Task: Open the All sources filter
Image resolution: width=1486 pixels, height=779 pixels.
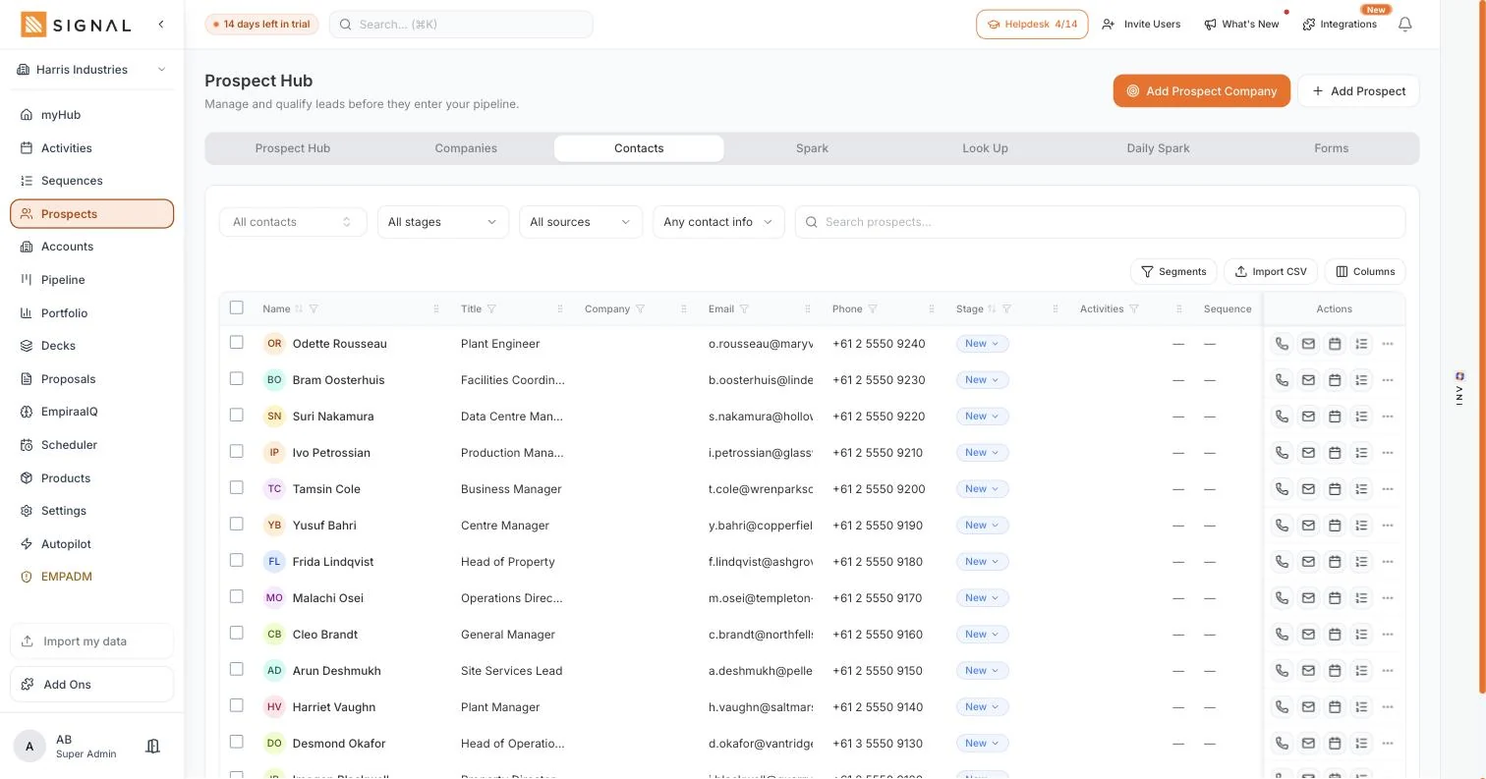Action: [x=580, y=222]
